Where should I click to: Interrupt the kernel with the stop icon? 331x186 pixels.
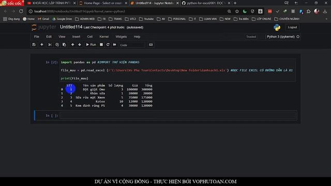[101, 45]
